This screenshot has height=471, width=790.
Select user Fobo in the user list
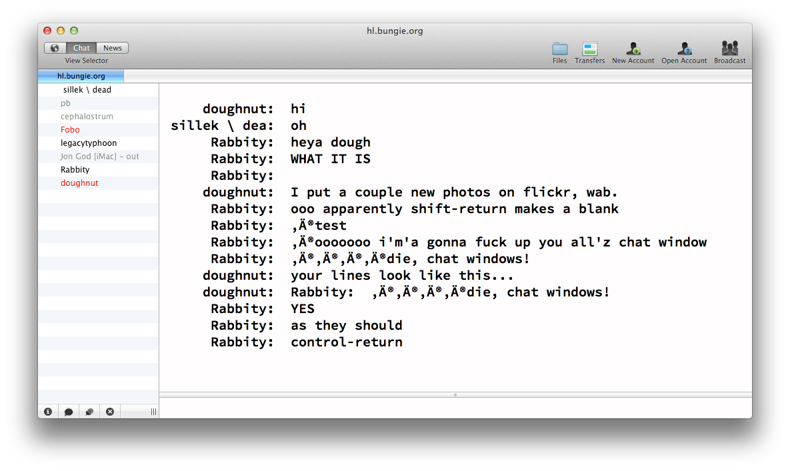[x=98, y=130]
